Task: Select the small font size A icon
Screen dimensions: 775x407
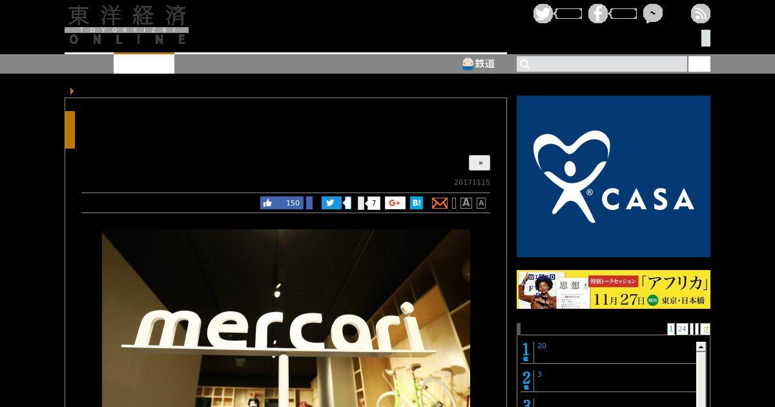Action: [481, 203]
